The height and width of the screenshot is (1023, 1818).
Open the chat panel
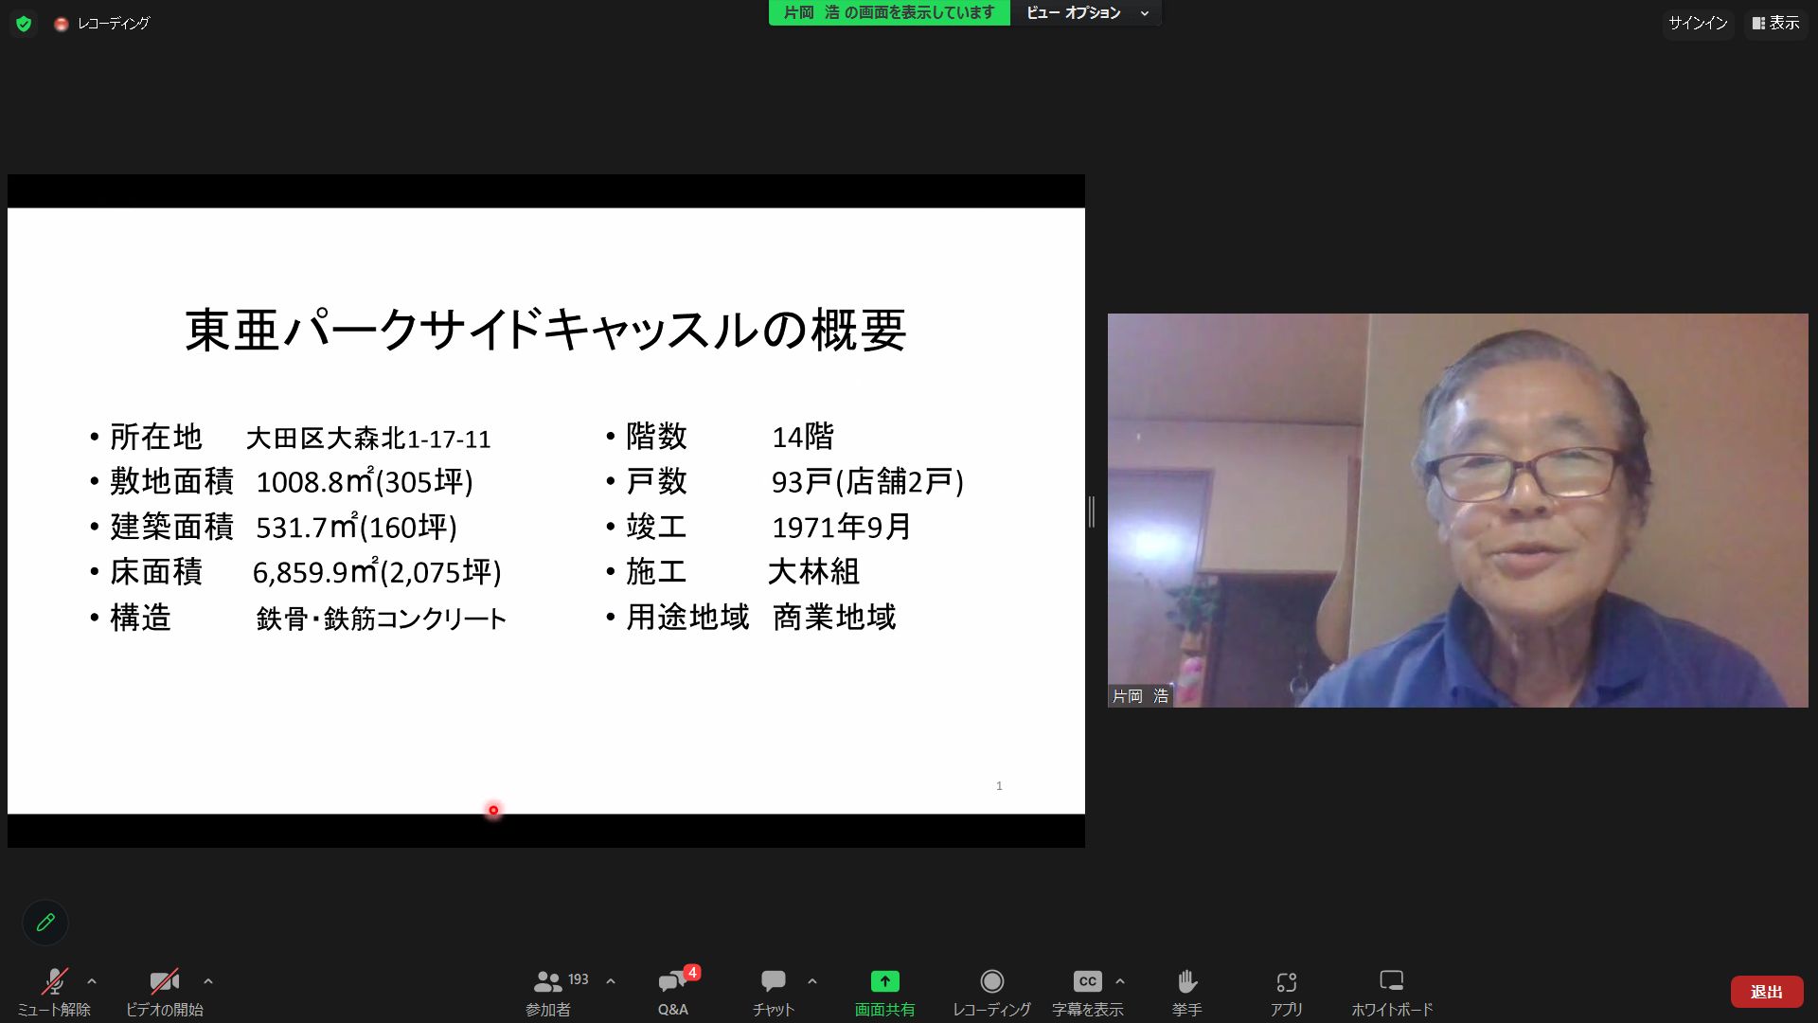tap(774, 991)
